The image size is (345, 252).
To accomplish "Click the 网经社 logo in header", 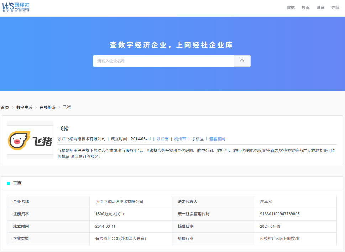I will [x=16, y=7].
